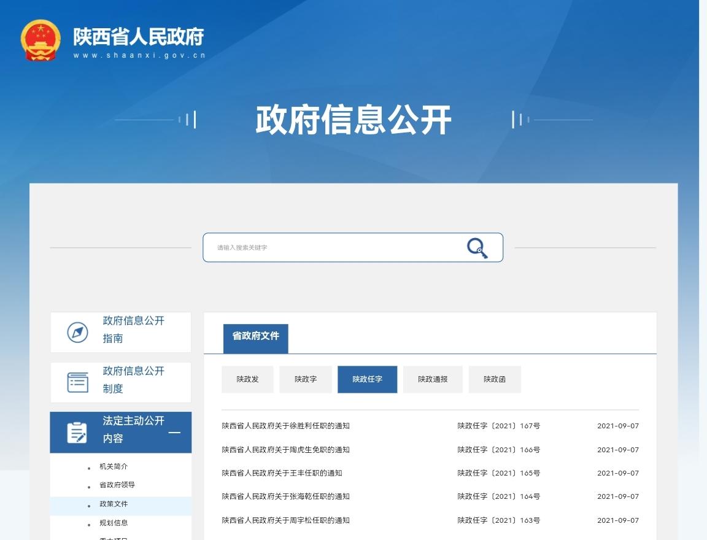
Task: Click the clipboard icon for 法定主动公开内容
Action: (x=77, y=433)
